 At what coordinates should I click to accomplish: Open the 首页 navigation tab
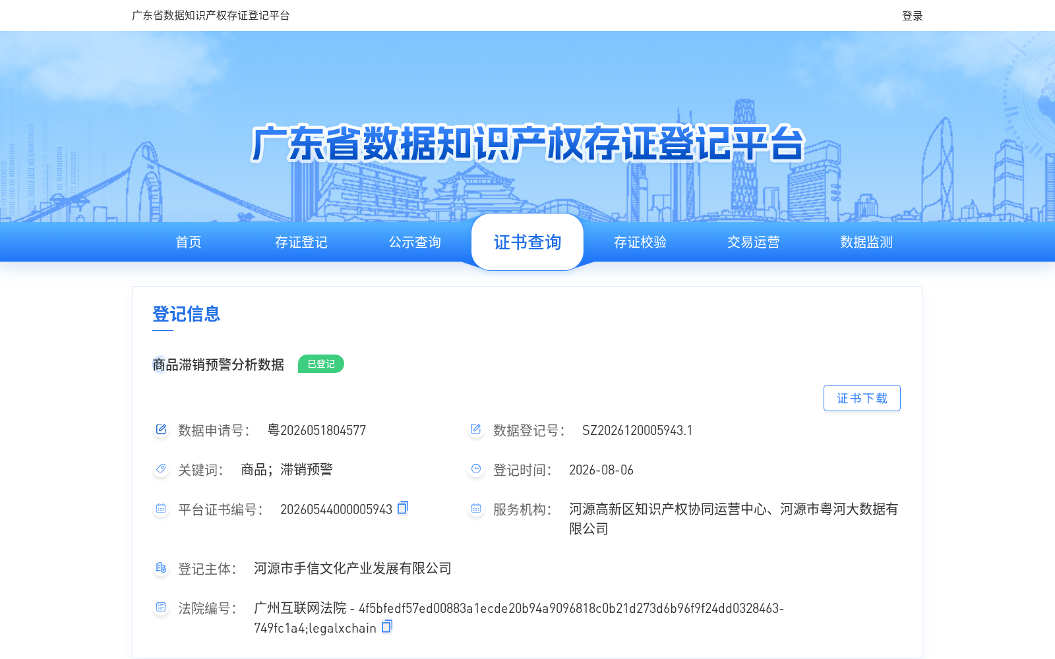click(x=189, y=242)
